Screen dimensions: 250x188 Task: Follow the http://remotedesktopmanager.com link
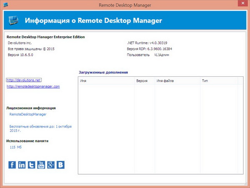pos(33,86)
